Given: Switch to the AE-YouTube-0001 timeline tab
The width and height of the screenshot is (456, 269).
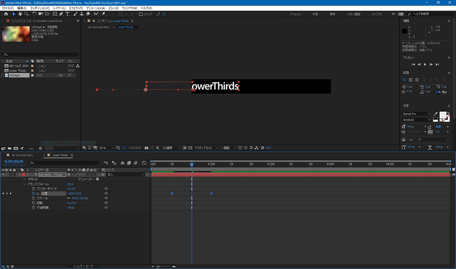Looking at the screenshot, I should tap(23, 155).
